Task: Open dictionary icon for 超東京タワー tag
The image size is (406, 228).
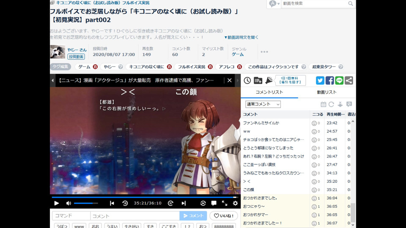Action: coord(341,67)
